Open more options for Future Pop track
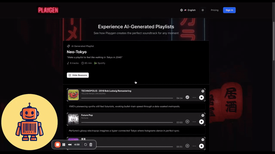 coord(194,122)
